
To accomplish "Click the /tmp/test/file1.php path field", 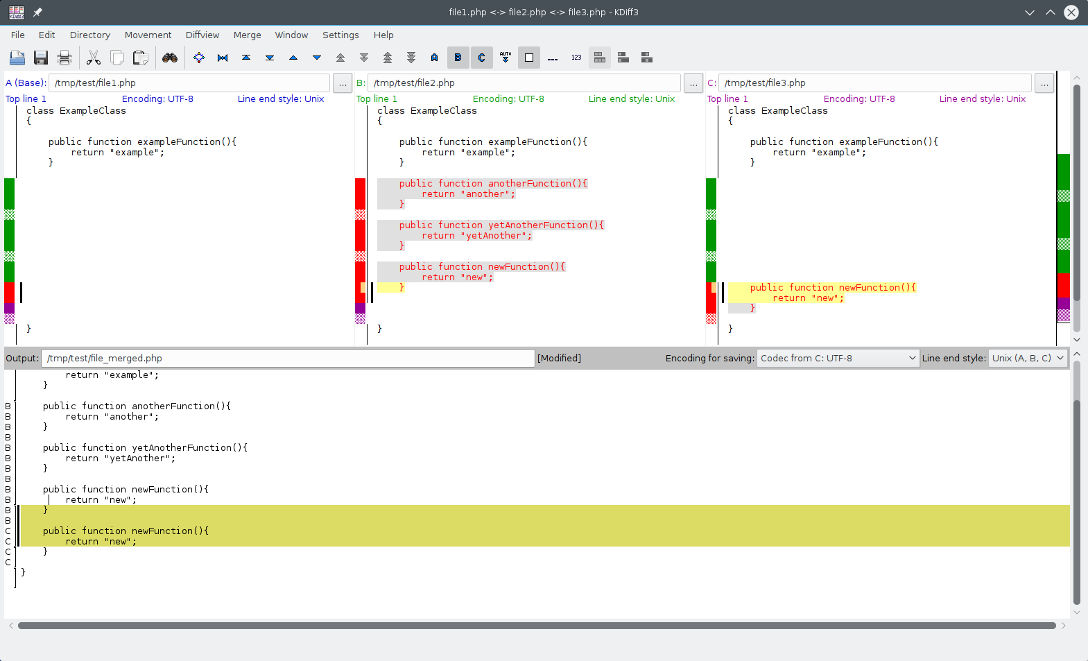I will (x=189, y=83).
